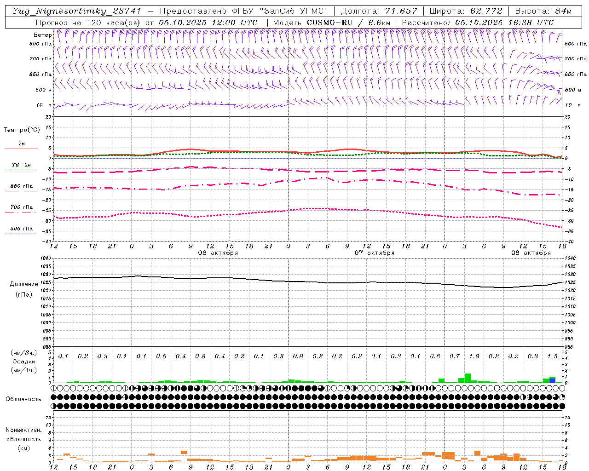Click the 06 октября date label
This screenshot has width=589, height=471.
pos(218,253)
